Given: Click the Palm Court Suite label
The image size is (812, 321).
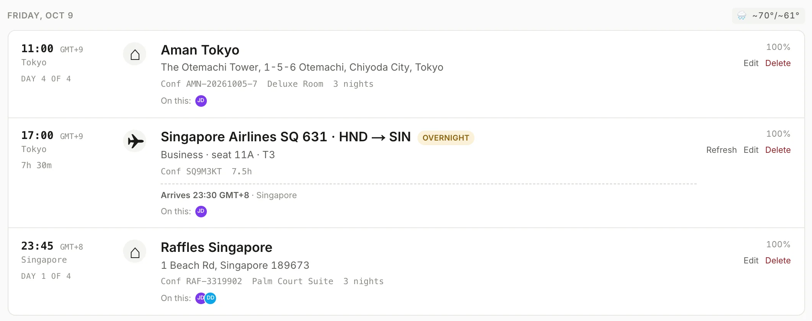Looking at the screenshot, I should (x=293, y=281).
